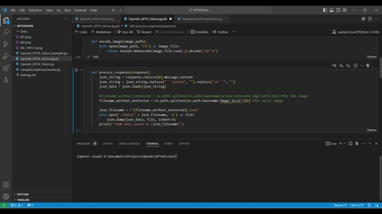
Task: Open the Testing flask icon
Action: coord(6,80)
